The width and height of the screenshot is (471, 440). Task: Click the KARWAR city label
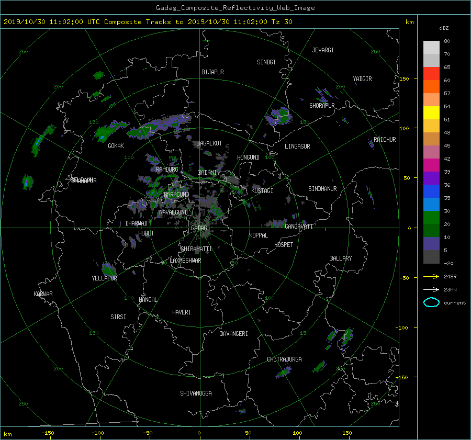tap(43, 294)
